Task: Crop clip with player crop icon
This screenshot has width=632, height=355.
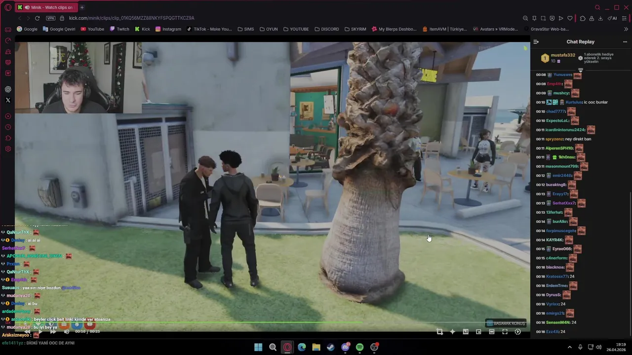Action: point(439,332)
